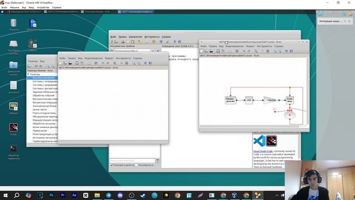Click horizontal scrollbar in lab71 Xcos window
Screen dimensions: 355x200
click(x=249, y=127)
